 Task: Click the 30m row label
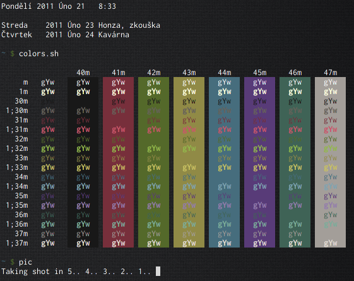[x=21, y=101]
